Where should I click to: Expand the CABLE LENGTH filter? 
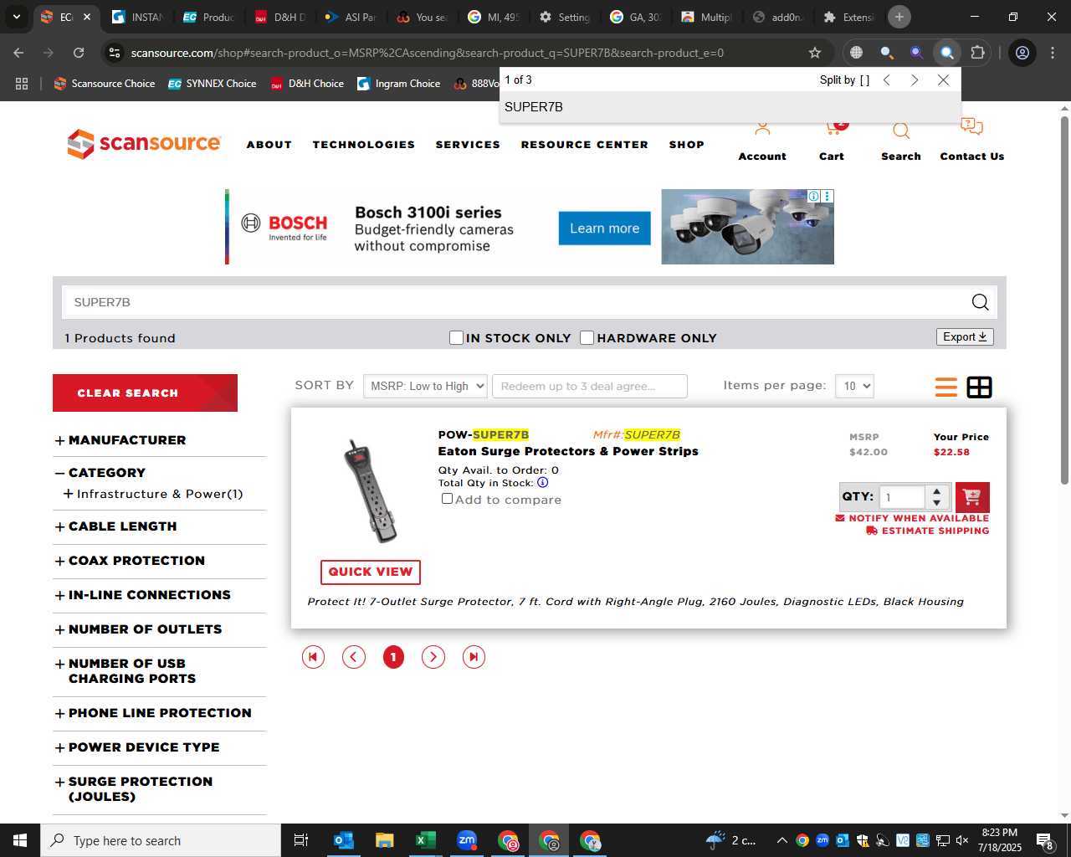116,526
